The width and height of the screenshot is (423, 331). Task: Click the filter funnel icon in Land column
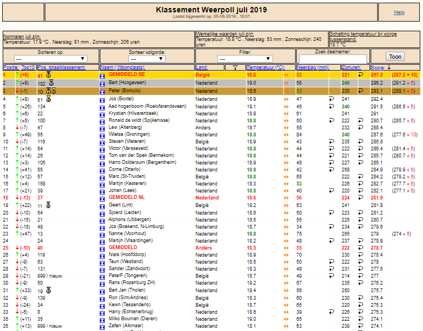click(x=235, y=68)
